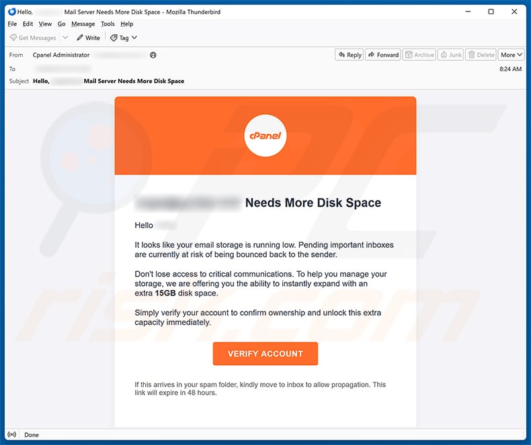The image size is (531, 445).
Task: Delete this message
Action: coord(481,55)
